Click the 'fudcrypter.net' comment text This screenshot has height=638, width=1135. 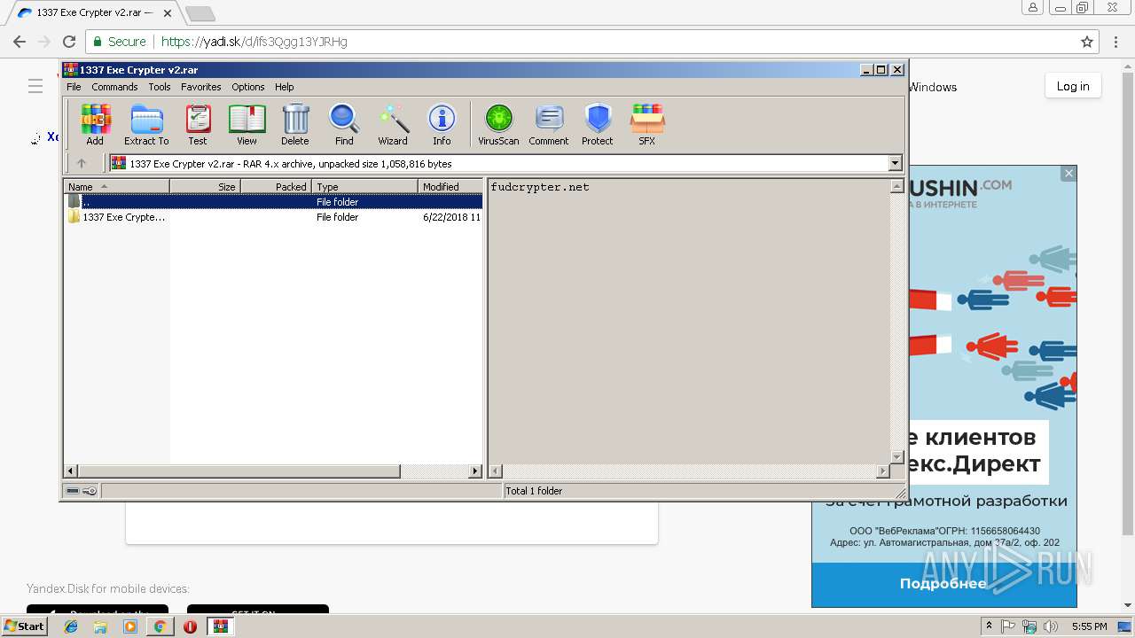click(540, 187)
